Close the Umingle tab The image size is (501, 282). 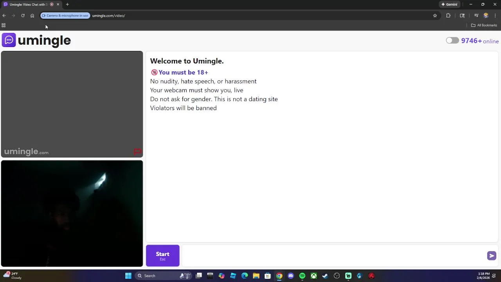pos(58,4)
